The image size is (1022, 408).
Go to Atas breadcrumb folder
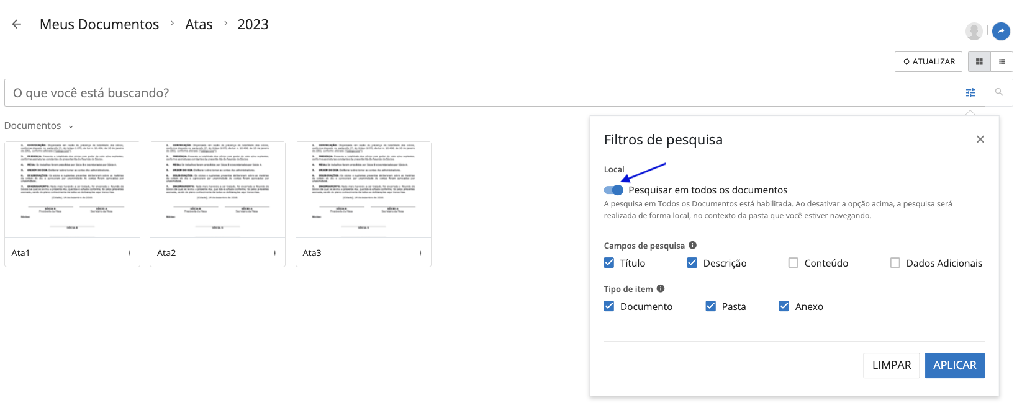tap(199, 24)
